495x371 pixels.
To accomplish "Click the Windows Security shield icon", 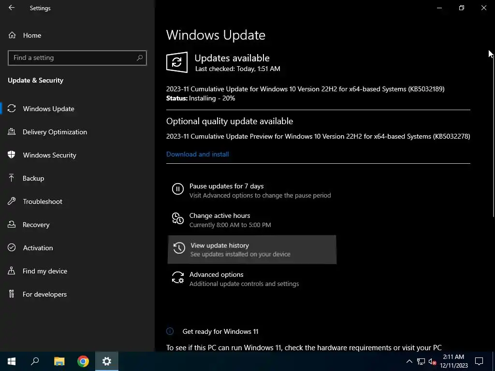I will pos(12,155).
